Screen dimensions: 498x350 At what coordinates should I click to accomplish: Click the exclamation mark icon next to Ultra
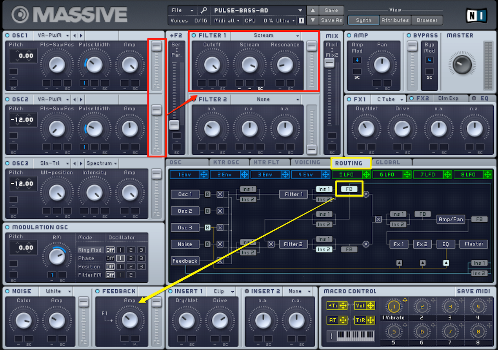tap(302, 20)
